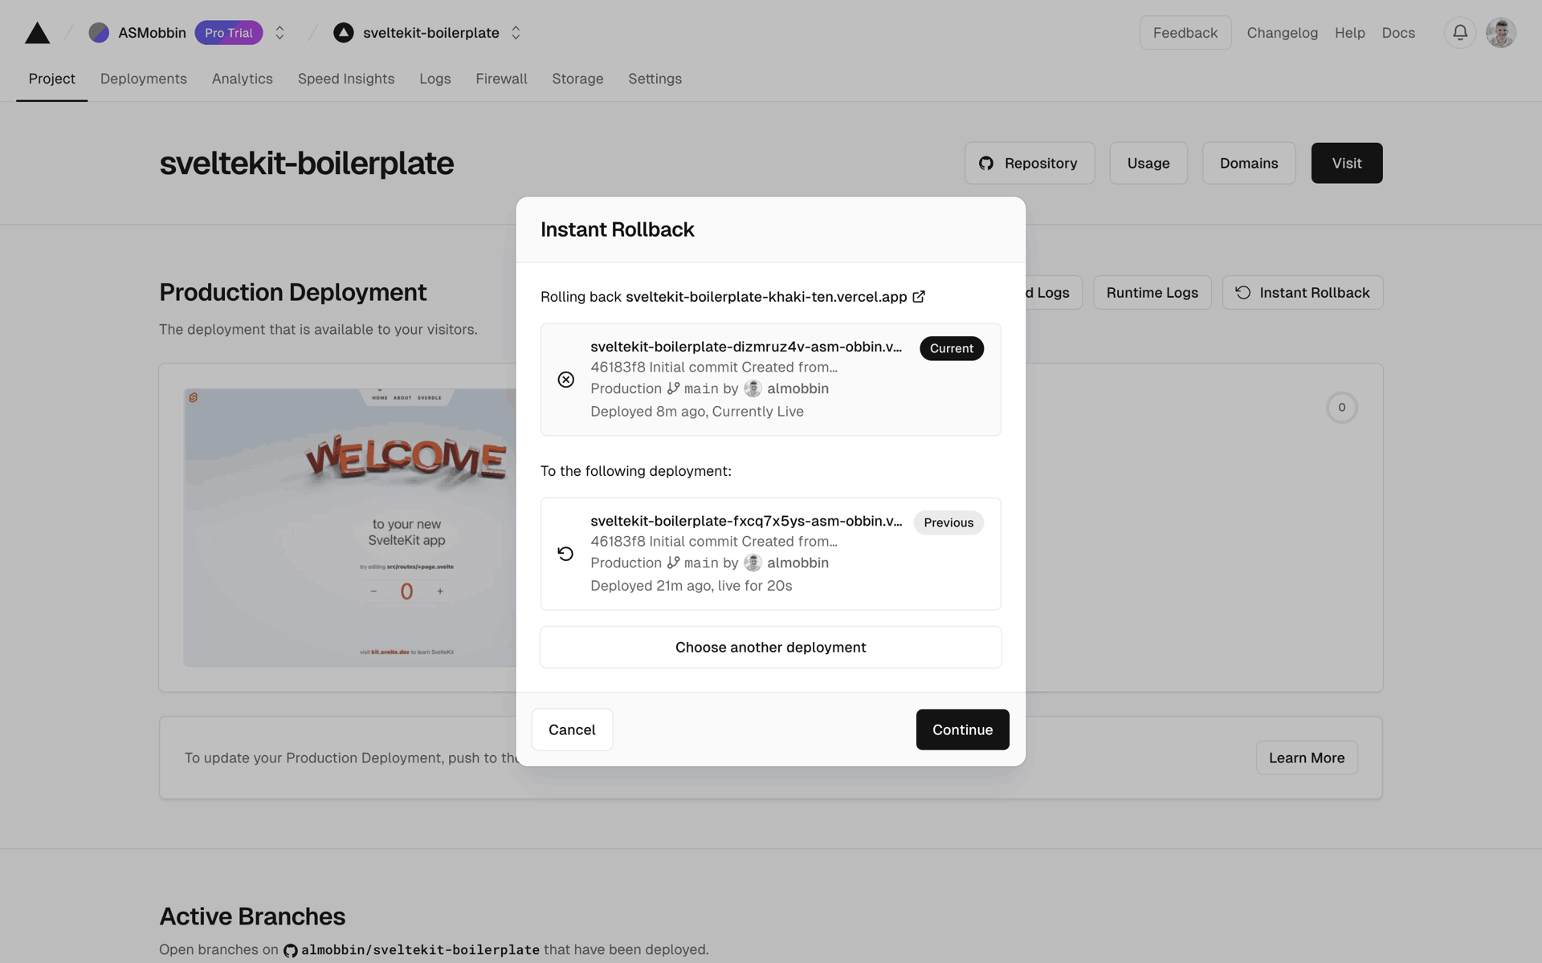
Task: Open the Feedback button
Action: [1185, 33]
